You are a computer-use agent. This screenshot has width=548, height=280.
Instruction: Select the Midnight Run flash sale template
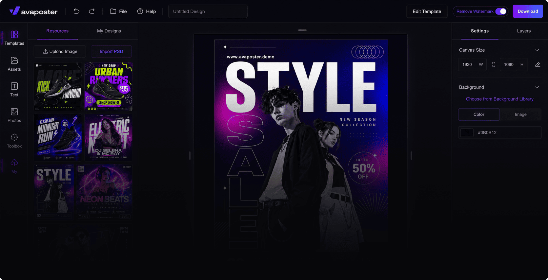(58, 137)
